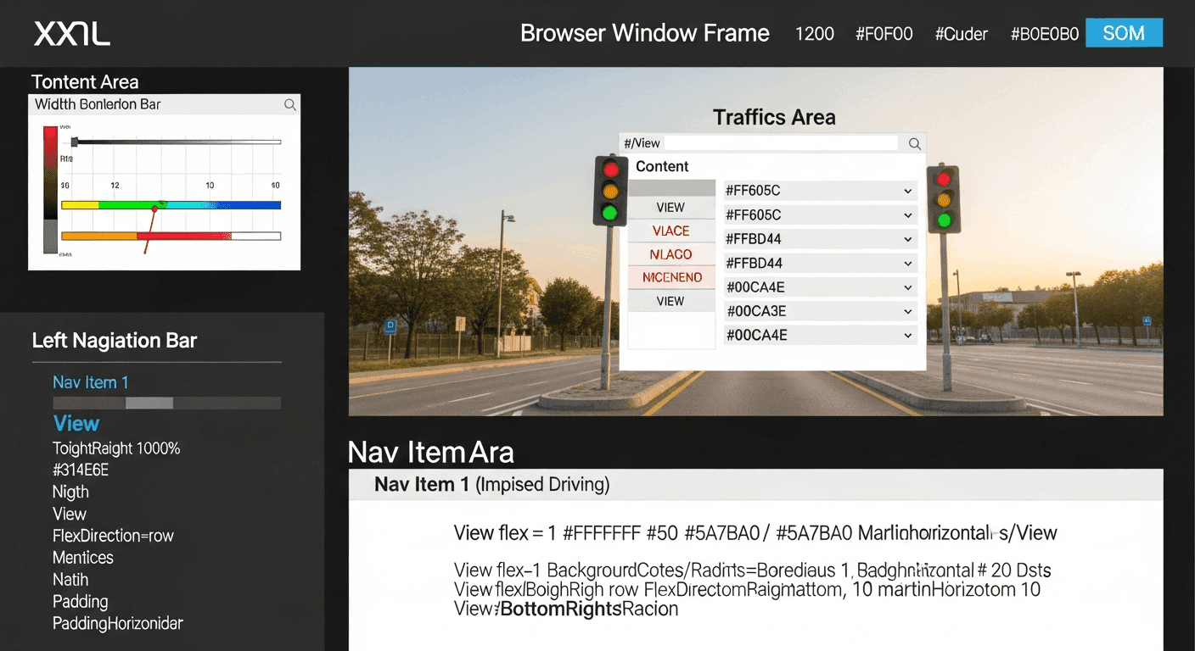Image resolution: width=1195 pixels, height=651 pixels.
Task: Select the #Cuder entry in the top bar
Action: 962,34
